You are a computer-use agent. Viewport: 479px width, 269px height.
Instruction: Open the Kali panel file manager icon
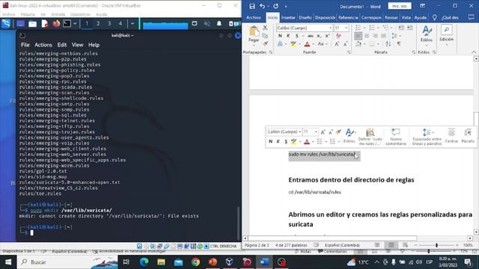[x=32, y=23]
